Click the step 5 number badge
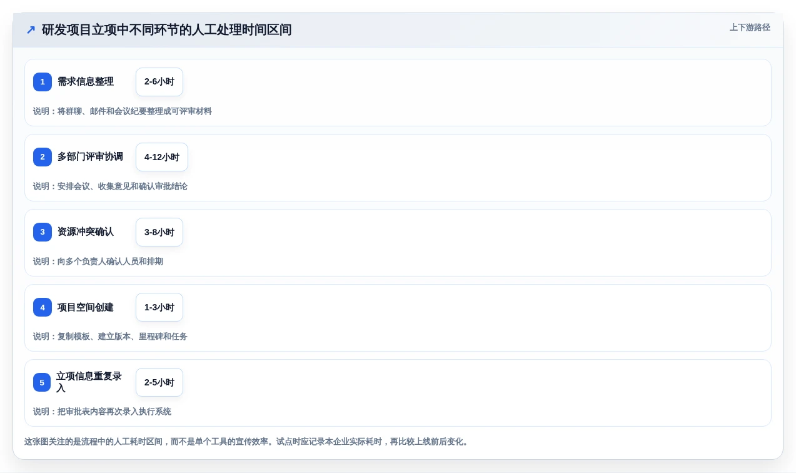The width and height of the screenshot is (796, 473). click(x=42, y=382)
